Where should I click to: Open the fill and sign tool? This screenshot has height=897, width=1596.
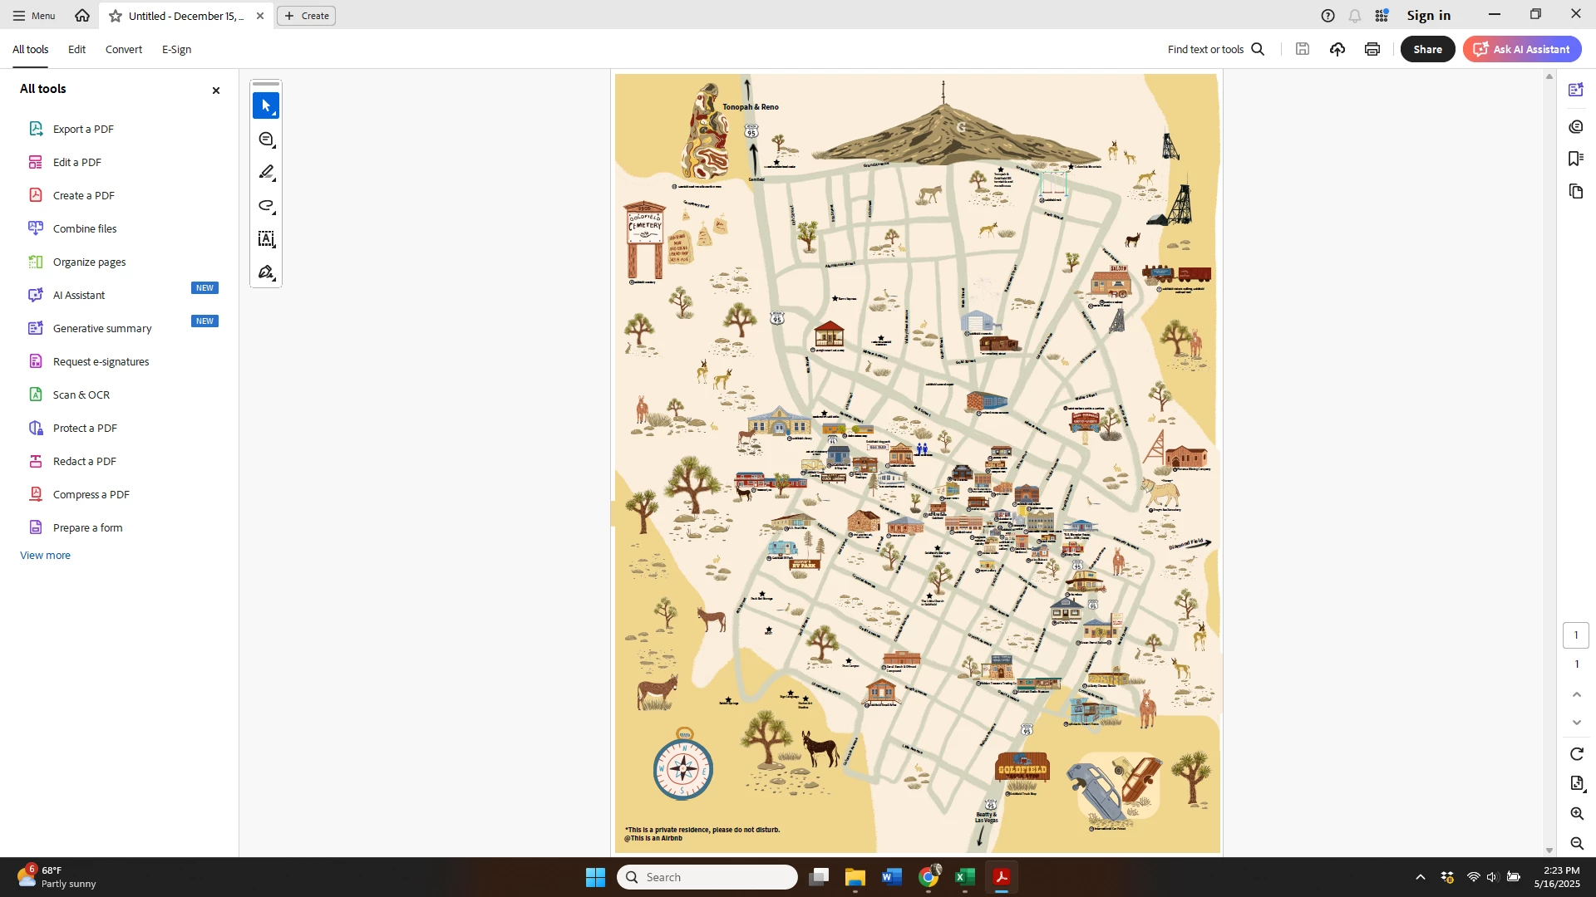point(266,272)
